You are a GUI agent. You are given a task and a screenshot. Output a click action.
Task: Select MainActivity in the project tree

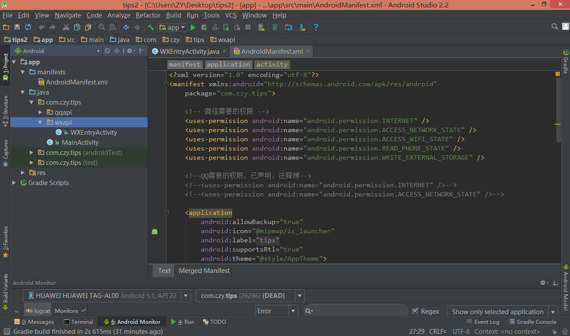pos(80,143)
